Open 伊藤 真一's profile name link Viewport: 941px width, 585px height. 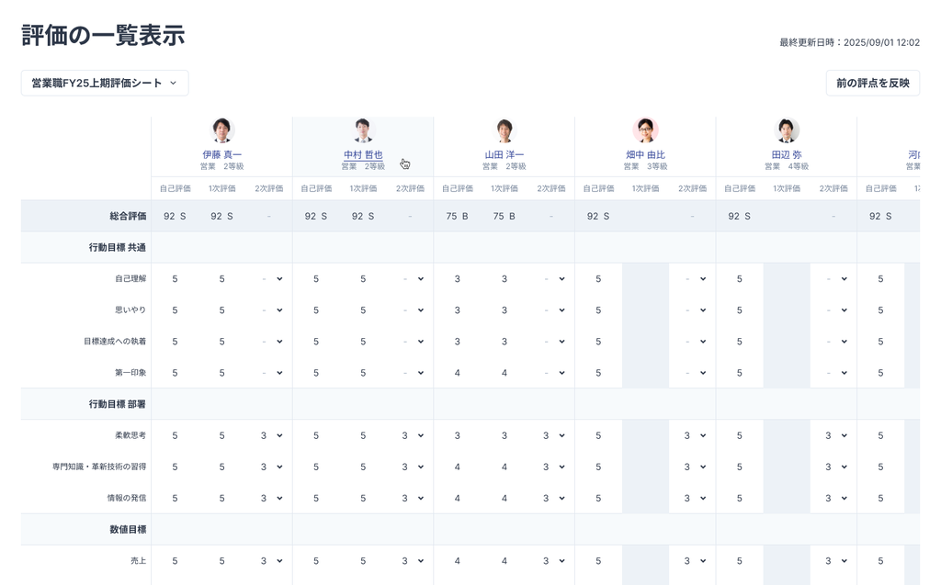click(x=221, y=155)
